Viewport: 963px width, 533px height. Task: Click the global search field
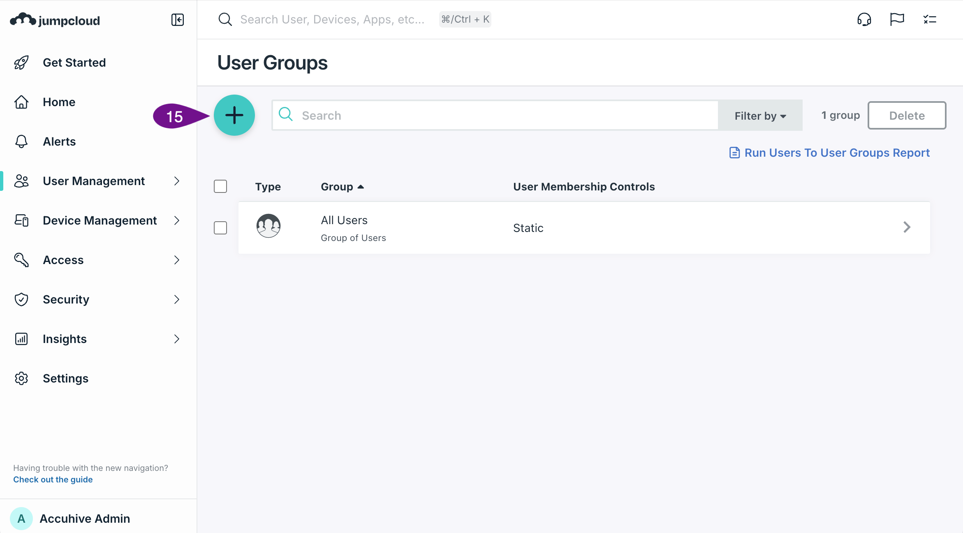[332, 19]
